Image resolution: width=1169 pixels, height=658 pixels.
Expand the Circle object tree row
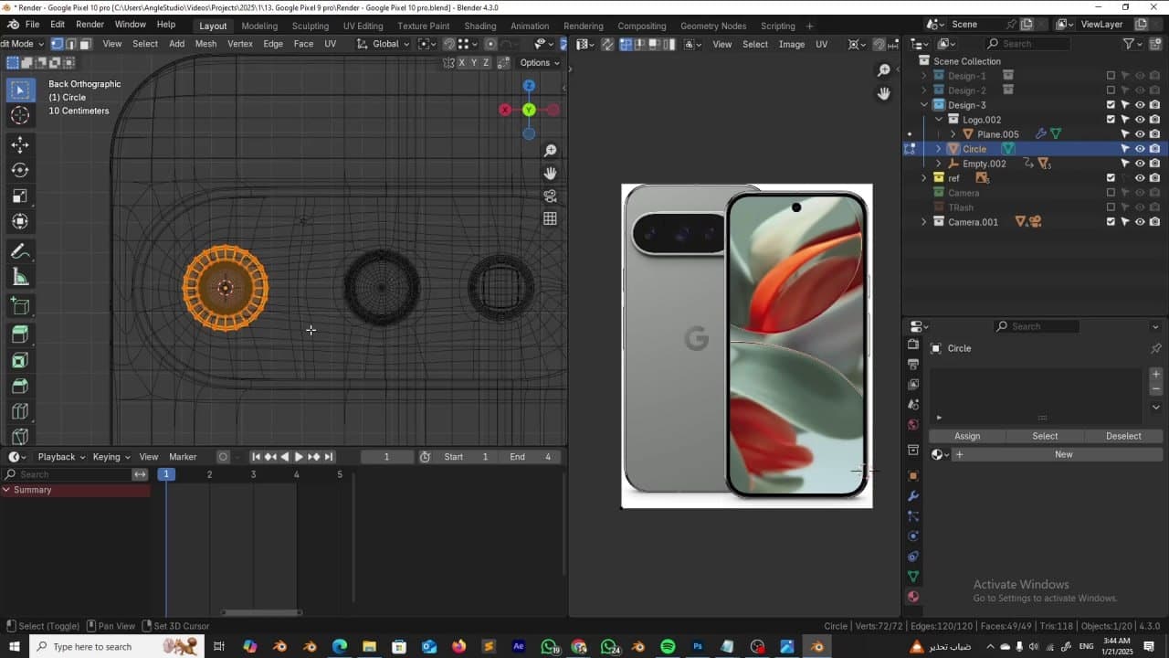938,149
